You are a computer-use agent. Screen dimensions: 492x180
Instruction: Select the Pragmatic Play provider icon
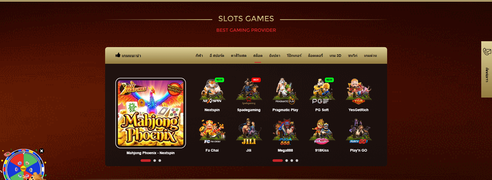click(x=285, y=91)
